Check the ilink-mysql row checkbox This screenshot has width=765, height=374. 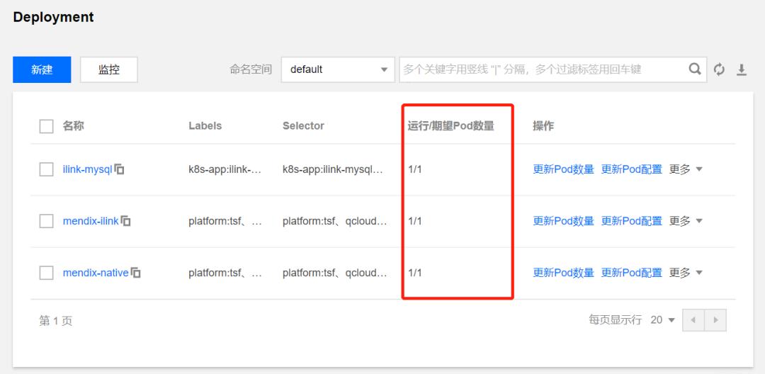[46, 170]
